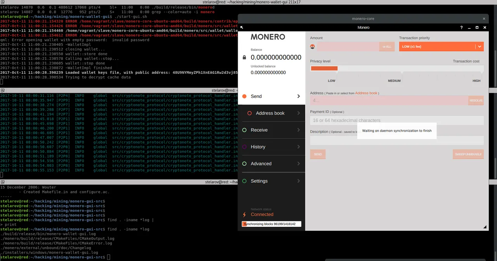Screen dimensions: 497x261
Task: Open the Receive page
Action: (271, 130)
